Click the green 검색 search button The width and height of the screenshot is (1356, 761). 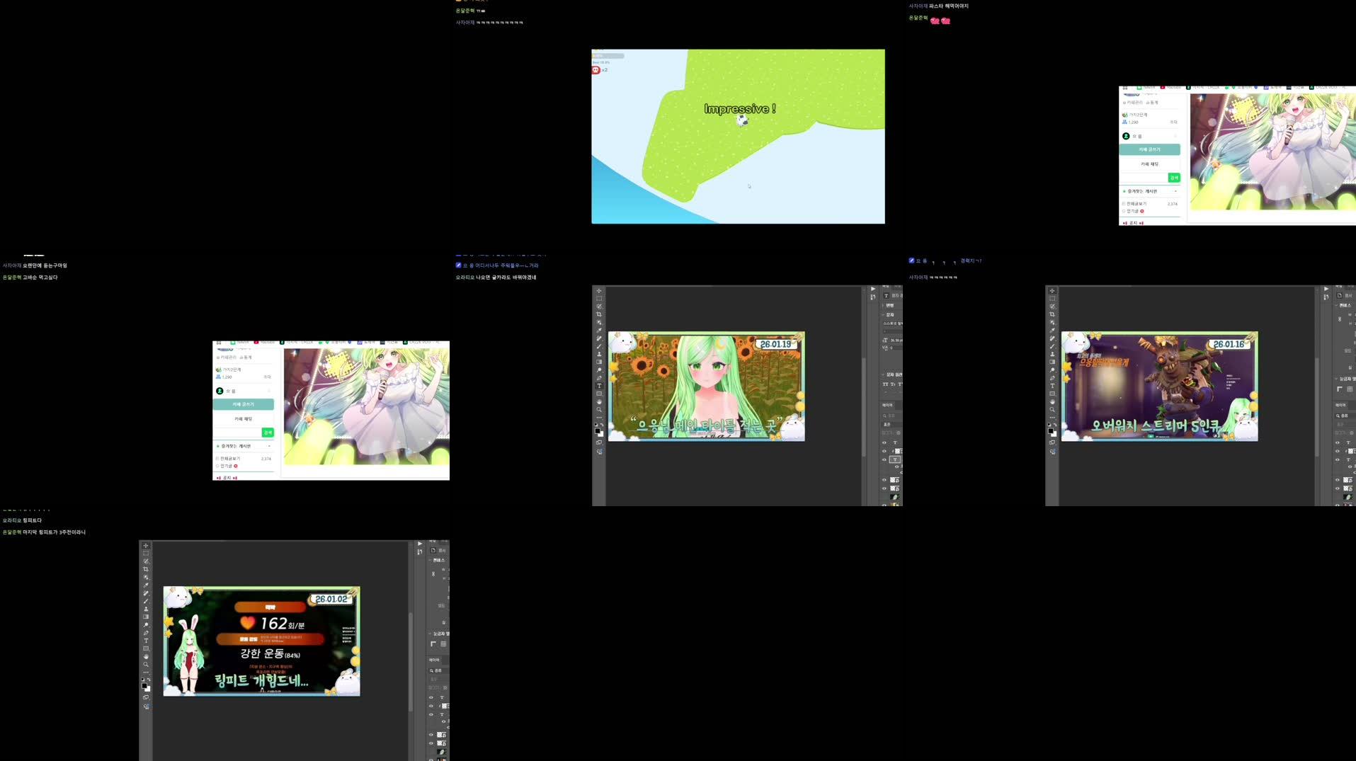click(268, 433)
